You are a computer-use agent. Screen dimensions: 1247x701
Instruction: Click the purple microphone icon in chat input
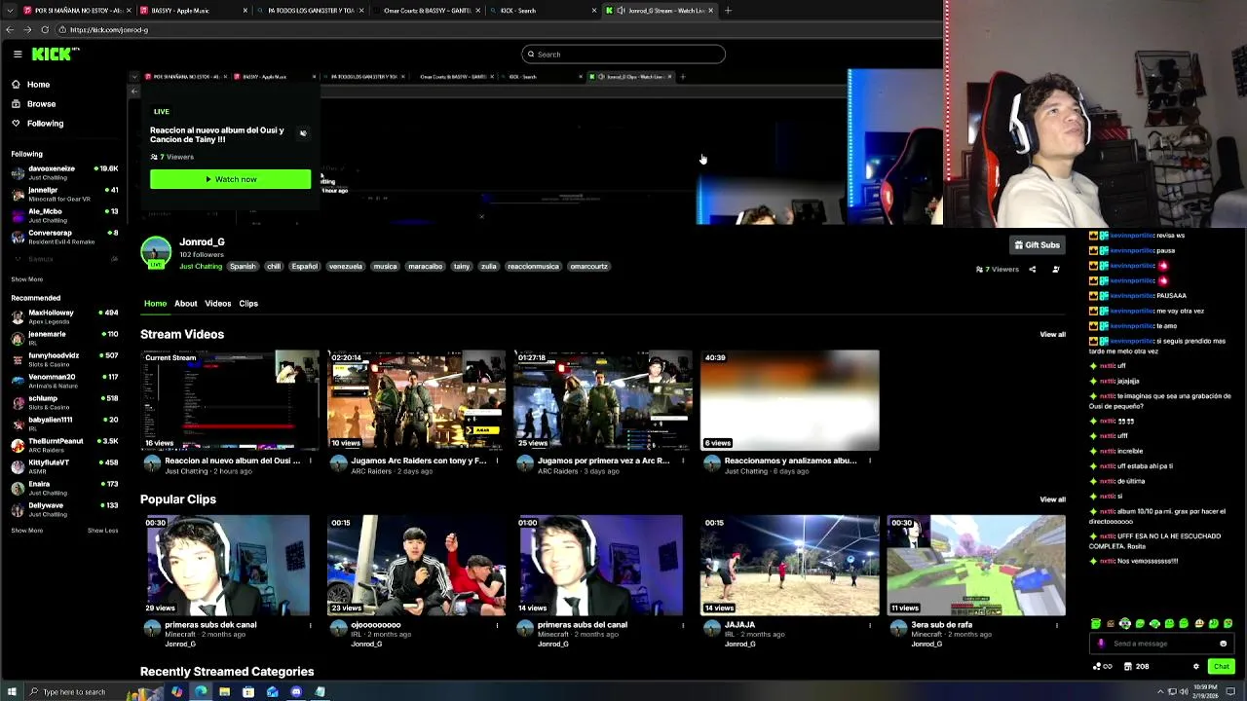click(1101, 644)
